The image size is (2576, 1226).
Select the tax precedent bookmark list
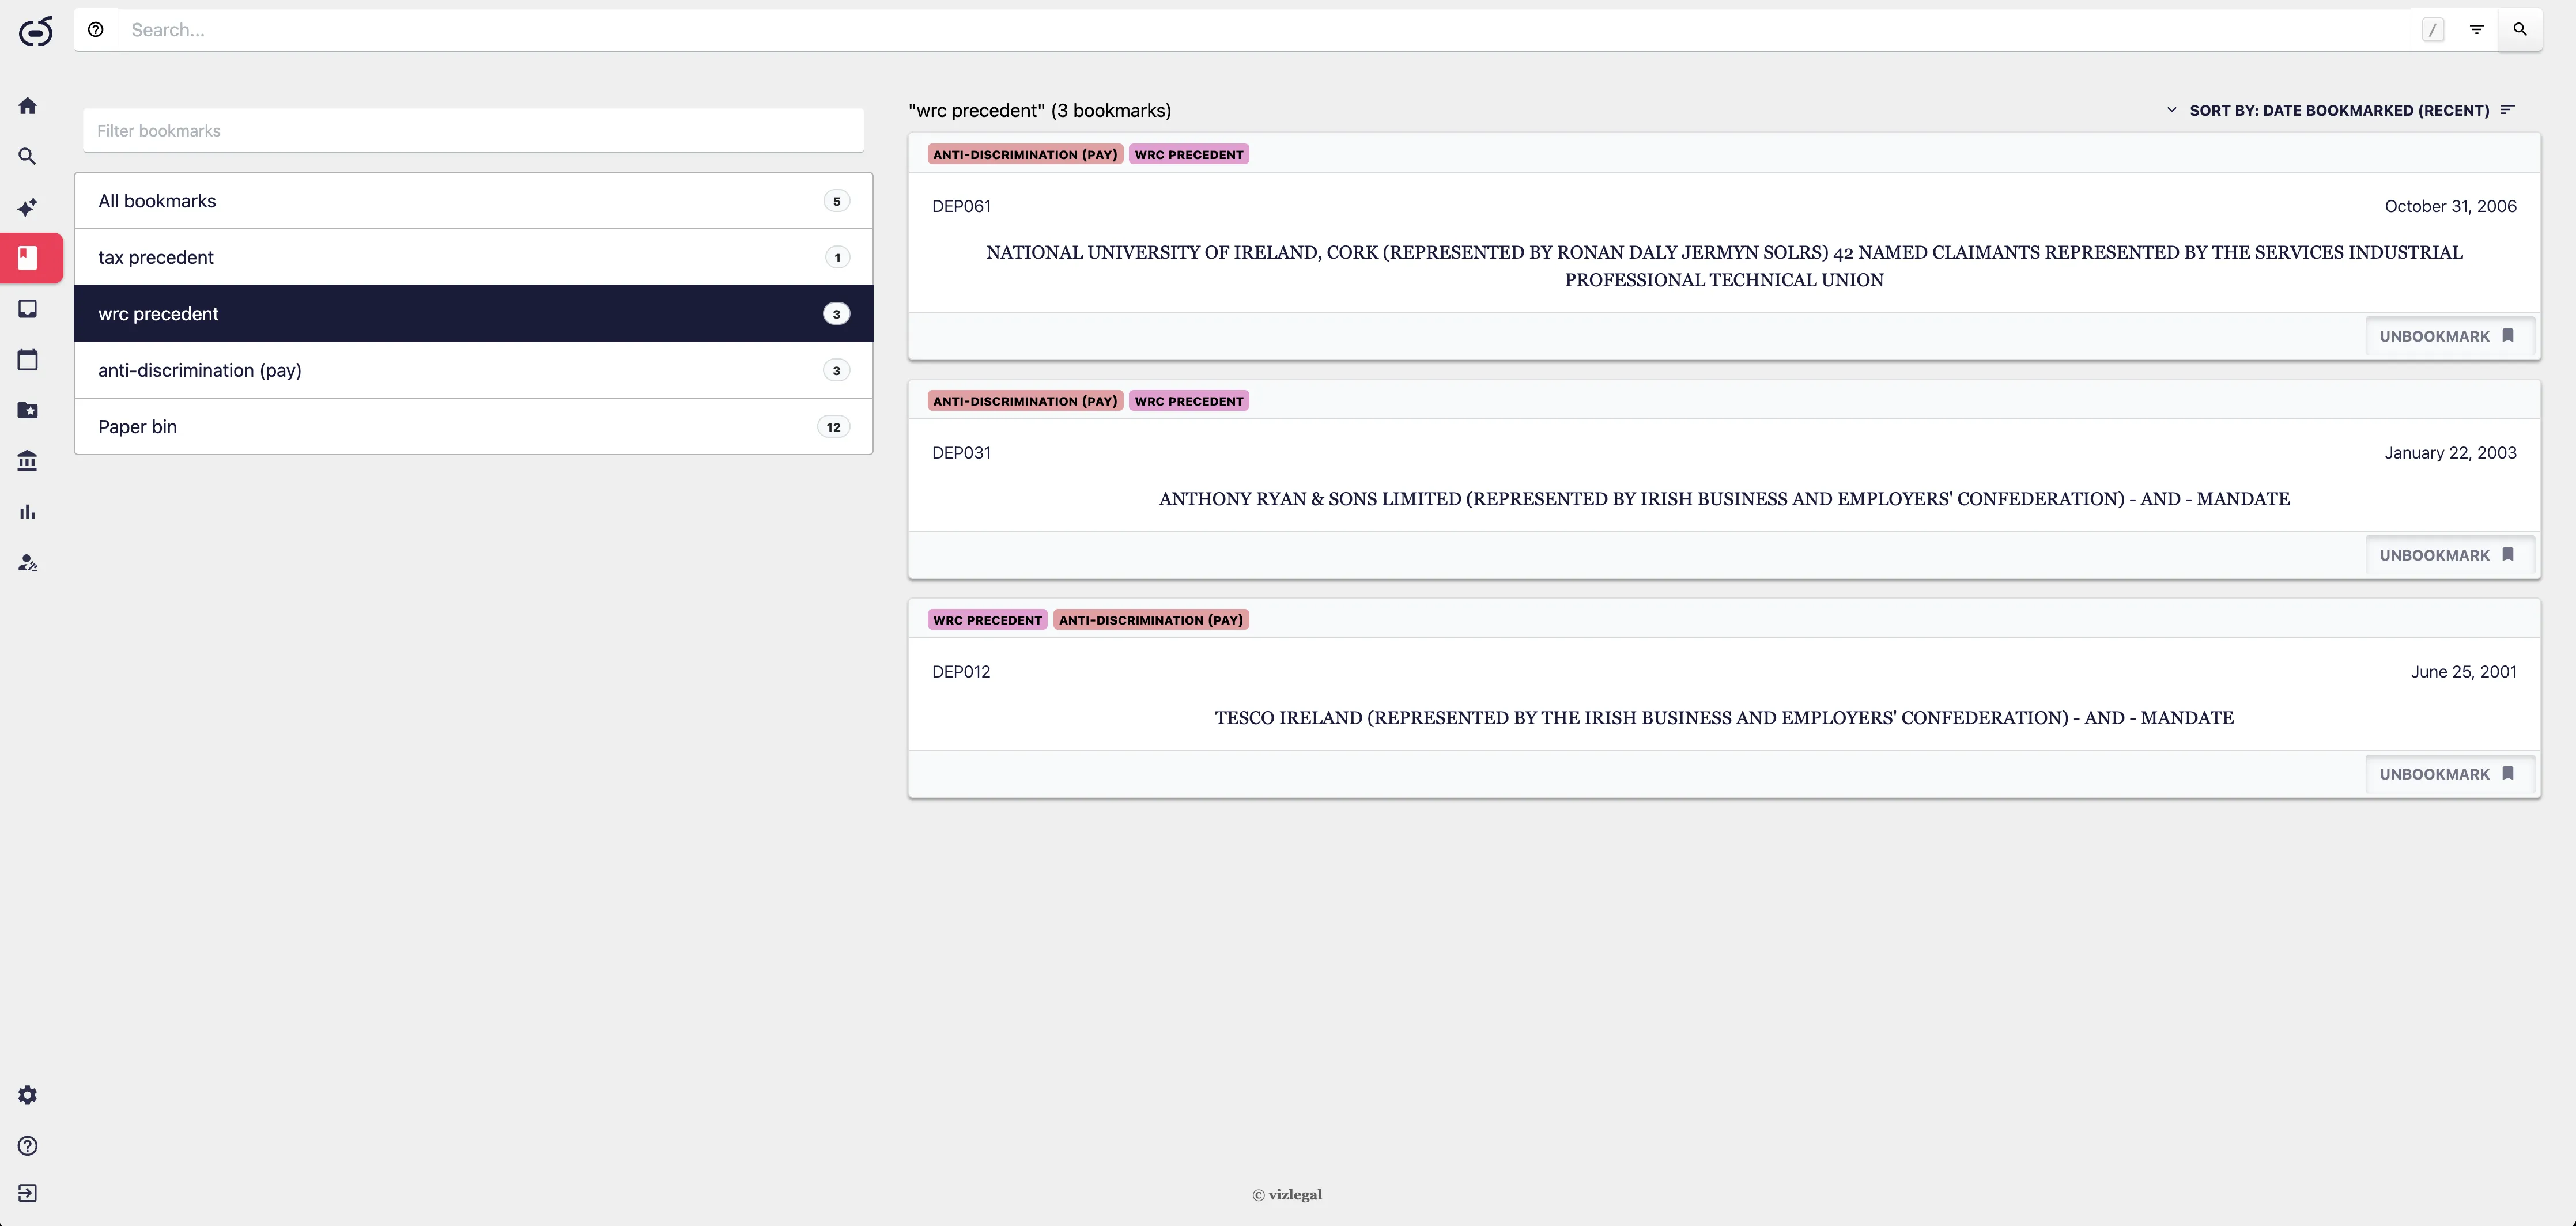[x=474, y=257]
